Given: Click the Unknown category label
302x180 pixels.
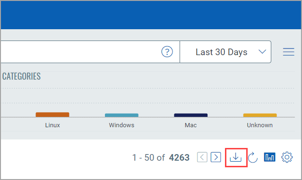Looking at the screenshot, I should click(x=260, y=125).
